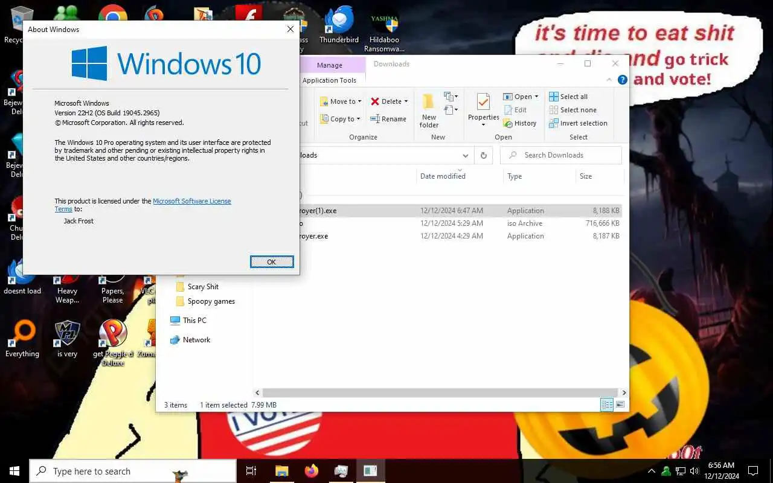773x483 pixels.
Task: Click the Move to icon in Explorer ribbon
Action: [x=324, y=101]
